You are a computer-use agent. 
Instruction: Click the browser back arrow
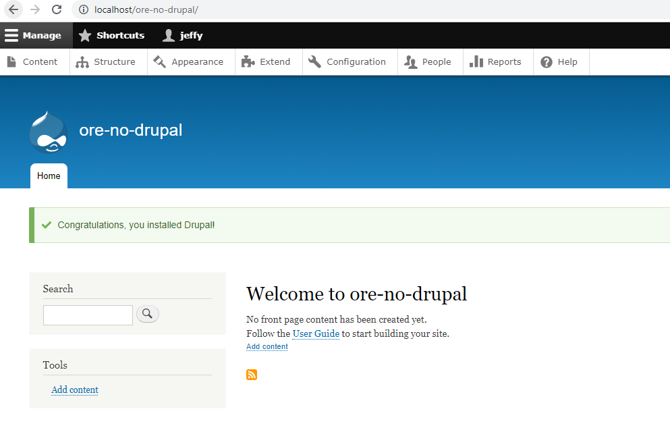[13, 9]
